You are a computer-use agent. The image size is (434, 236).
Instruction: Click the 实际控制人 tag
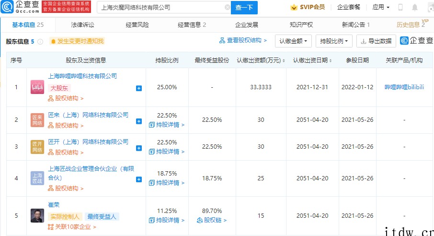65,217
